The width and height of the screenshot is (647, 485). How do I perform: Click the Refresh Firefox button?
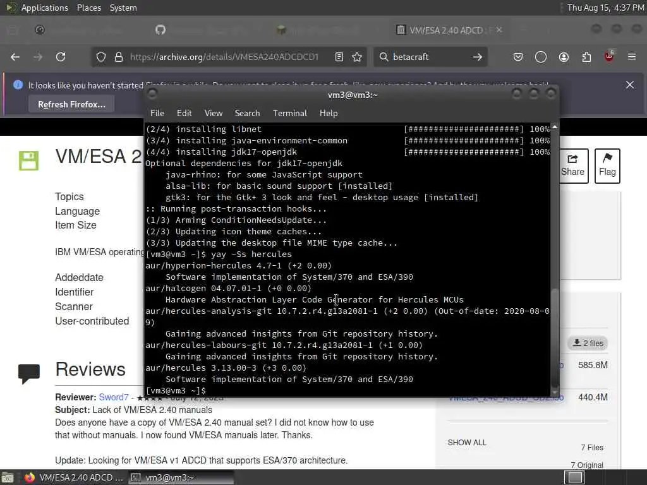coord(71,104)
